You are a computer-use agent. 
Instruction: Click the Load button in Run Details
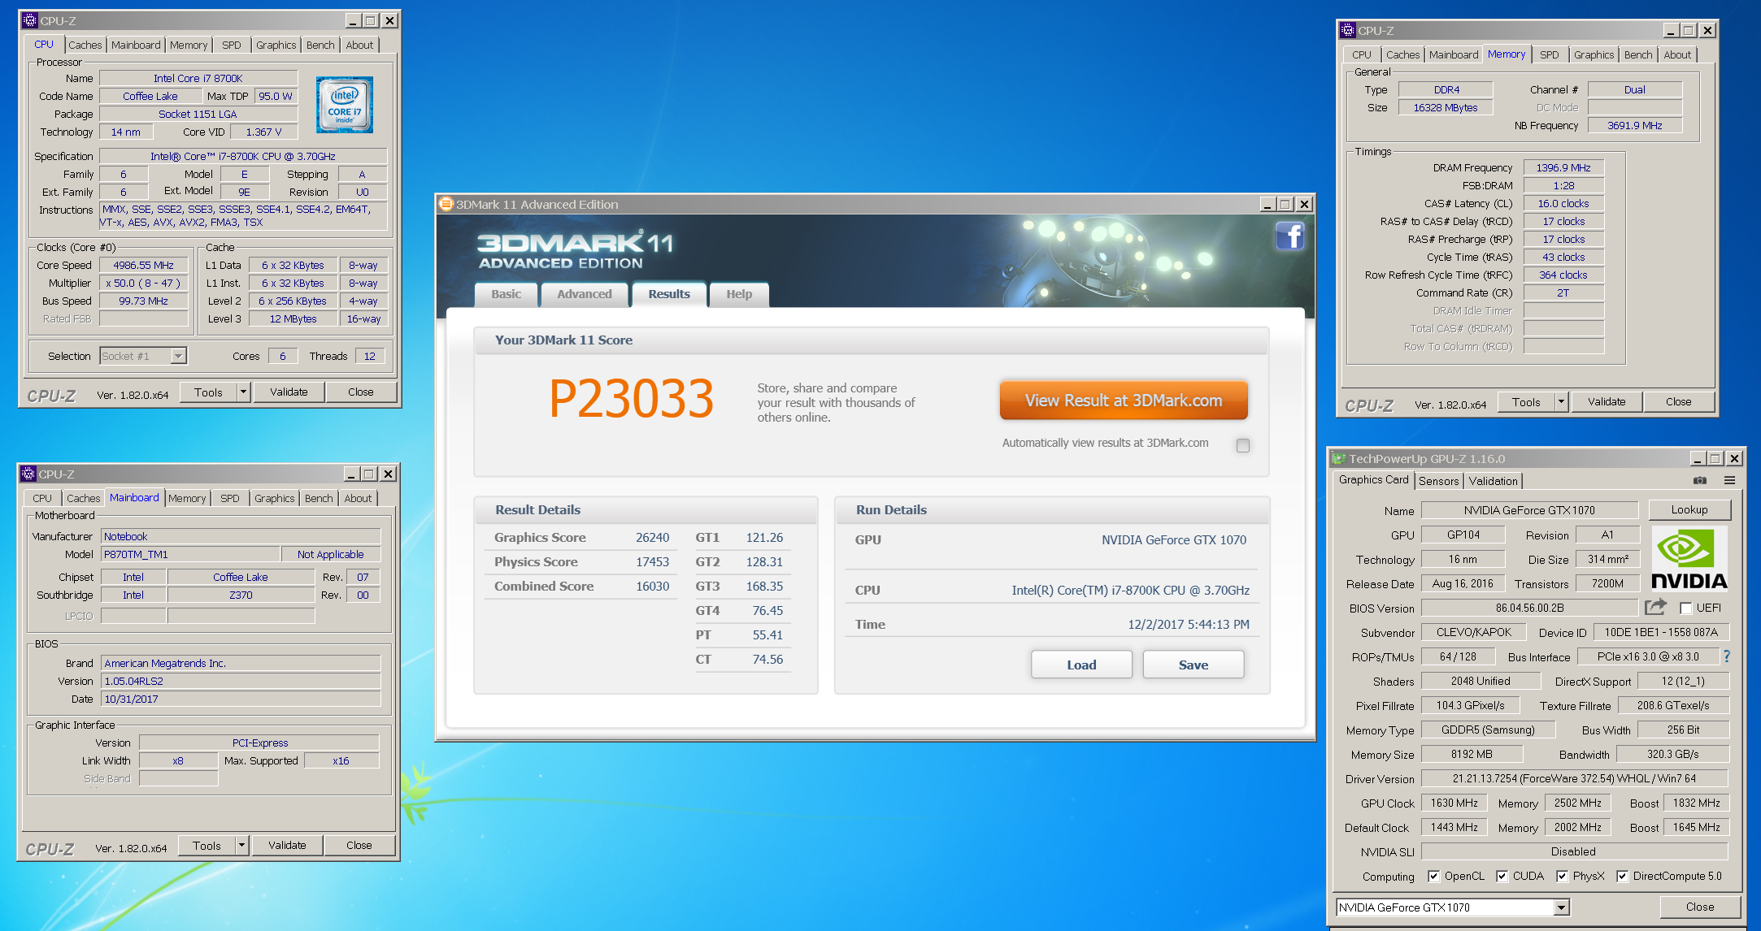[1081, 665]
